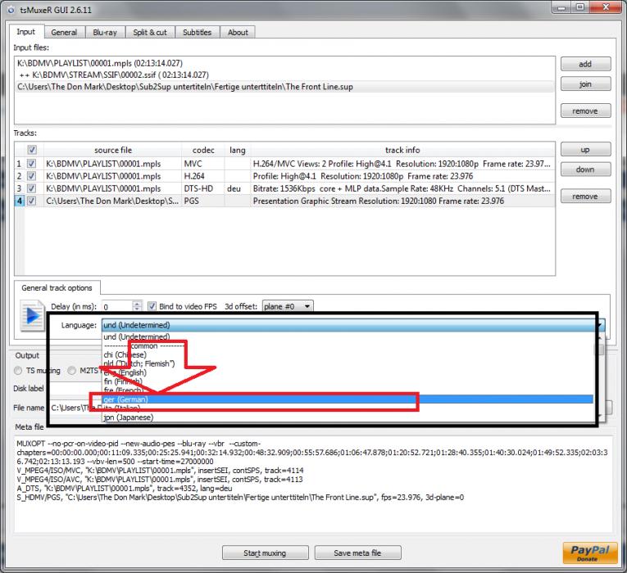Select the M2TS output radio option

click(x=71, y=371)
